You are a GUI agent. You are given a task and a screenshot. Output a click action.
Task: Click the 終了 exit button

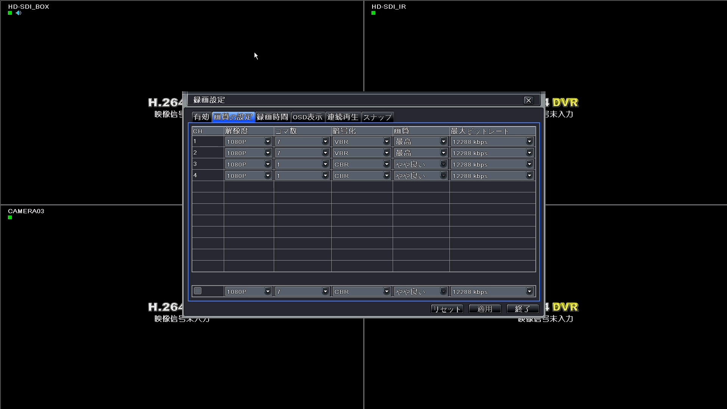pos(523,309)
